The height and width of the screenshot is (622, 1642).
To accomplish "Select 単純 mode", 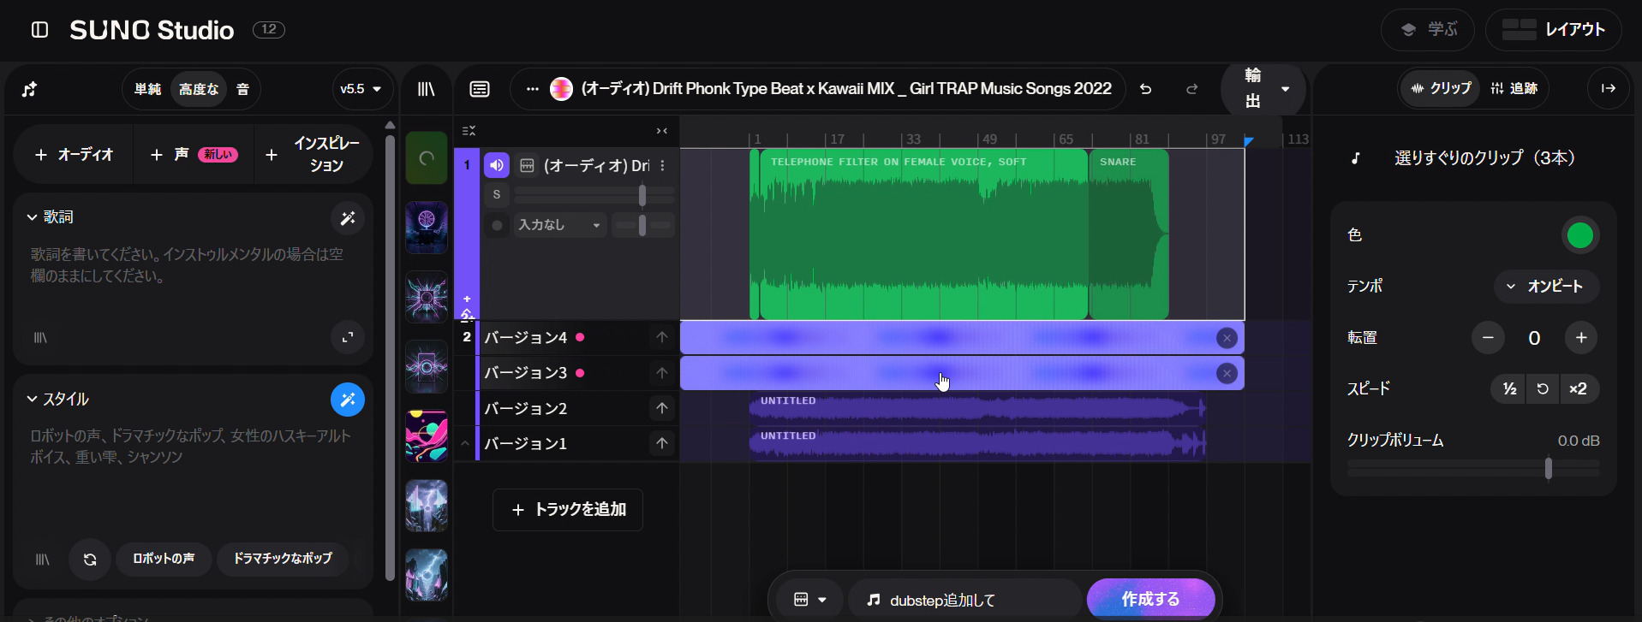I will [147, 89].
